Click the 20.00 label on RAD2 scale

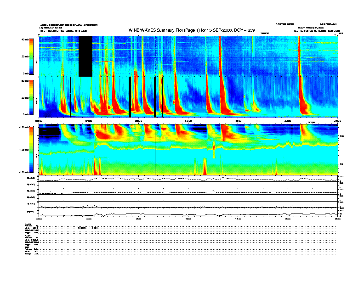[25, 56]
